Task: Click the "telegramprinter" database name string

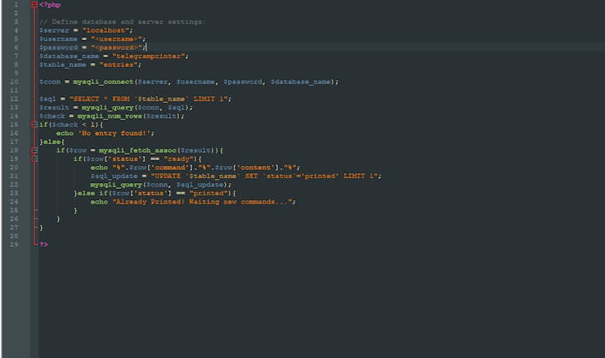Action: (x=149, y=56)
